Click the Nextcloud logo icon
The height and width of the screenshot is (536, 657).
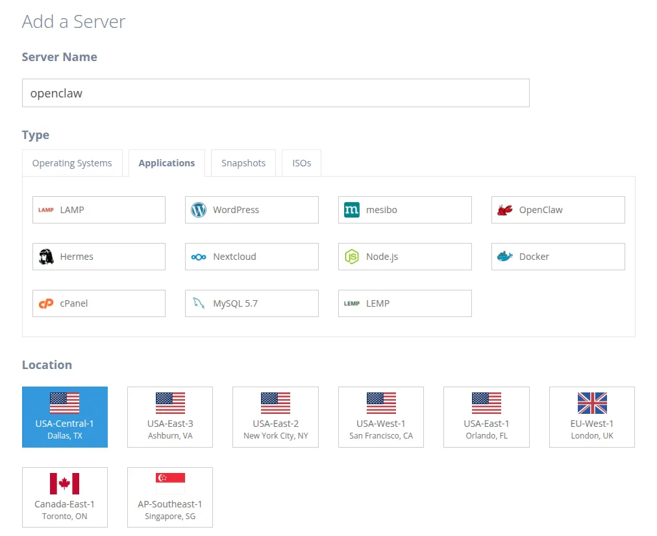pyautogui.click(x=199, y=257)
